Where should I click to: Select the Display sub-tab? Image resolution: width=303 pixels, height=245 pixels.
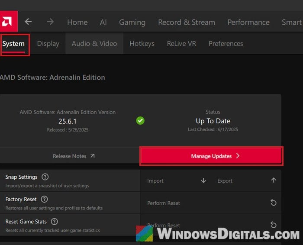coord(48,44)
